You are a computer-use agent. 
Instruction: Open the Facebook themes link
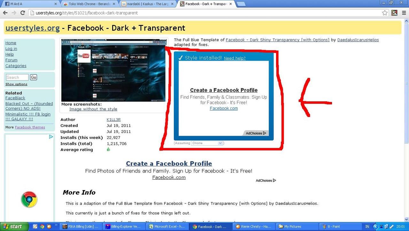30,127
